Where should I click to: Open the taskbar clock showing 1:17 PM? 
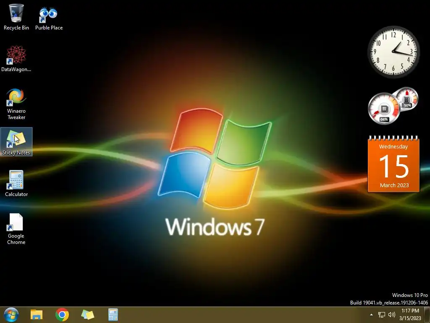(410, 315)
